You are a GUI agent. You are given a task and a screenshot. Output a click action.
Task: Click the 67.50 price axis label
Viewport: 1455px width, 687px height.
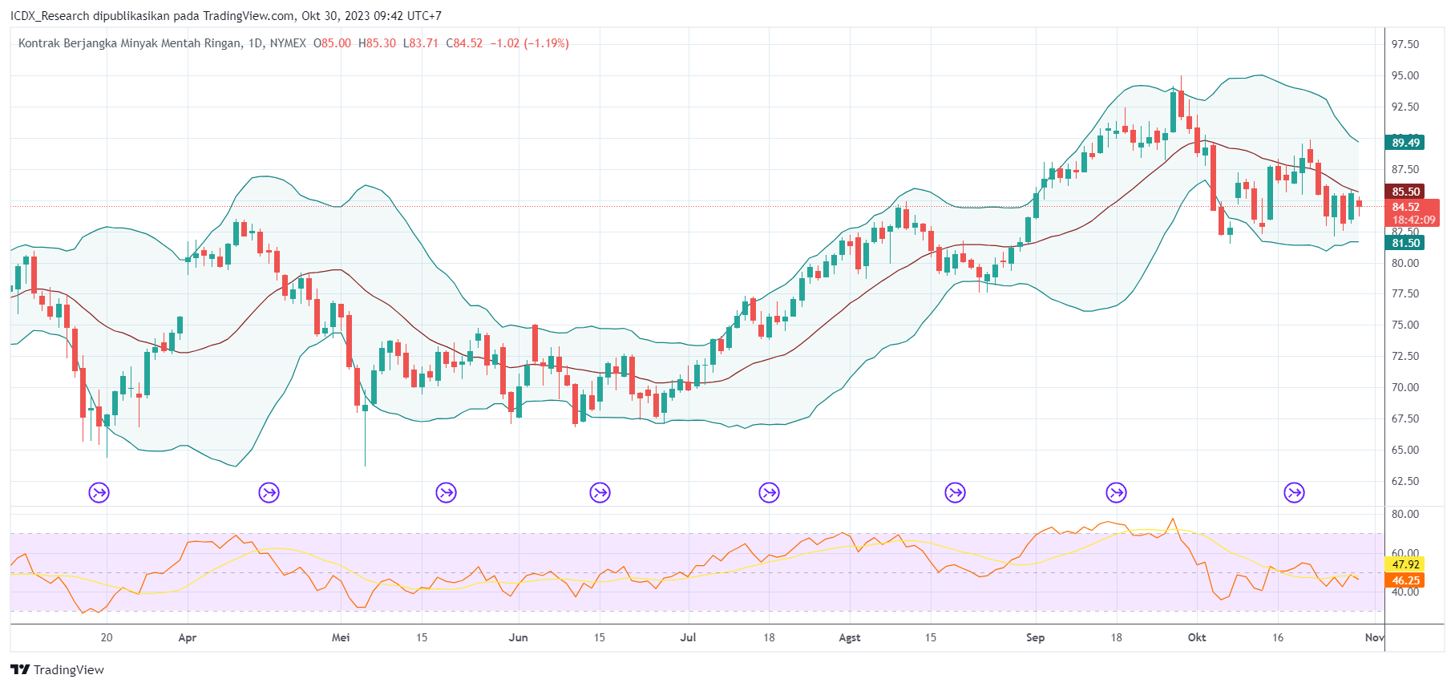tap(1405, 418)
